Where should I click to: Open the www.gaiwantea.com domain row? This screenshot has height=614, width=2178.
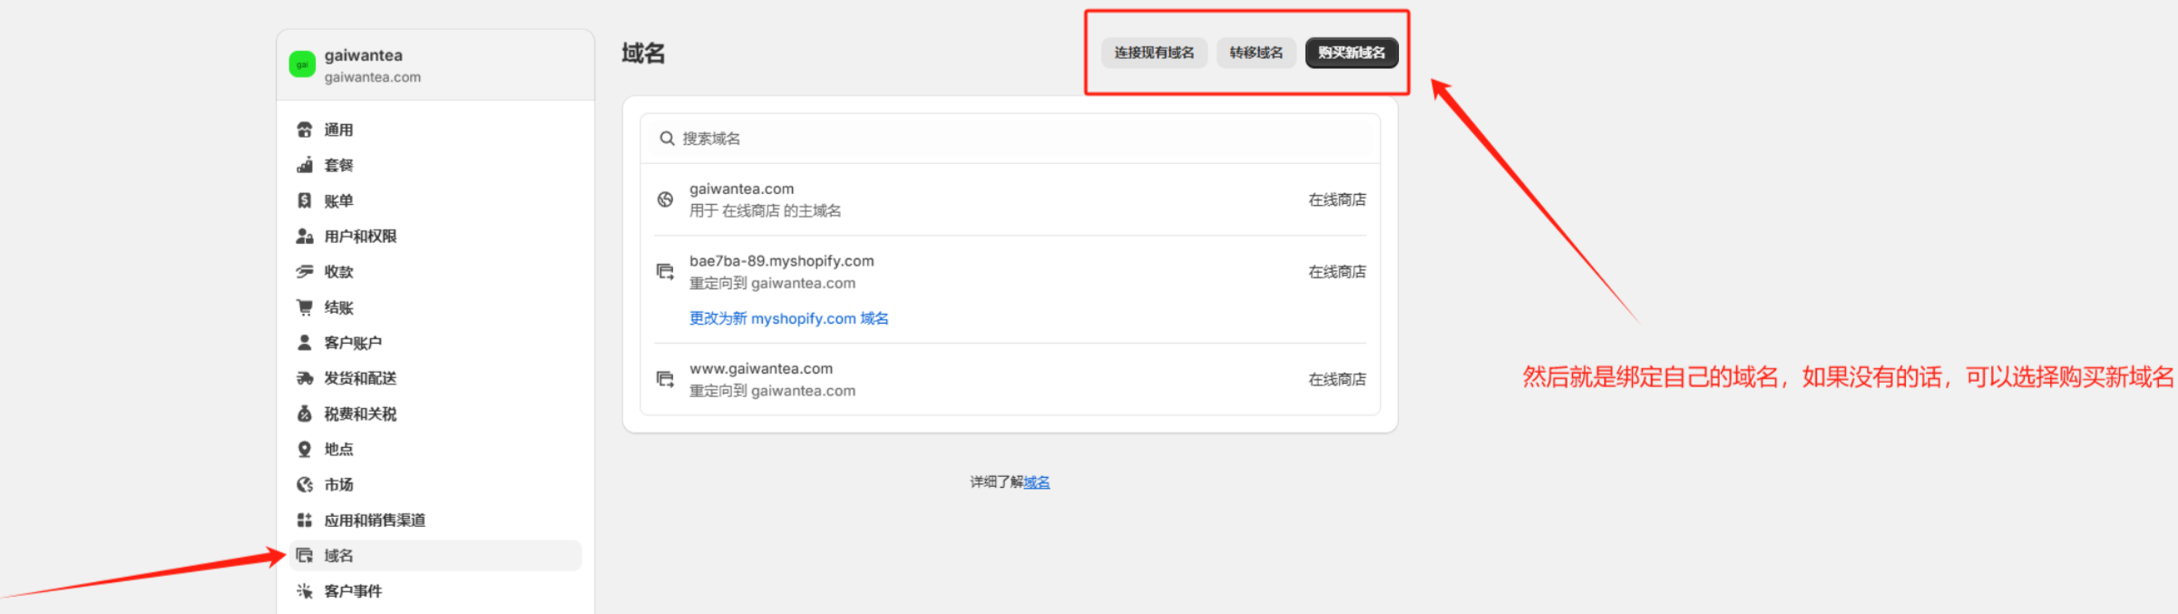coord(1011,379)
